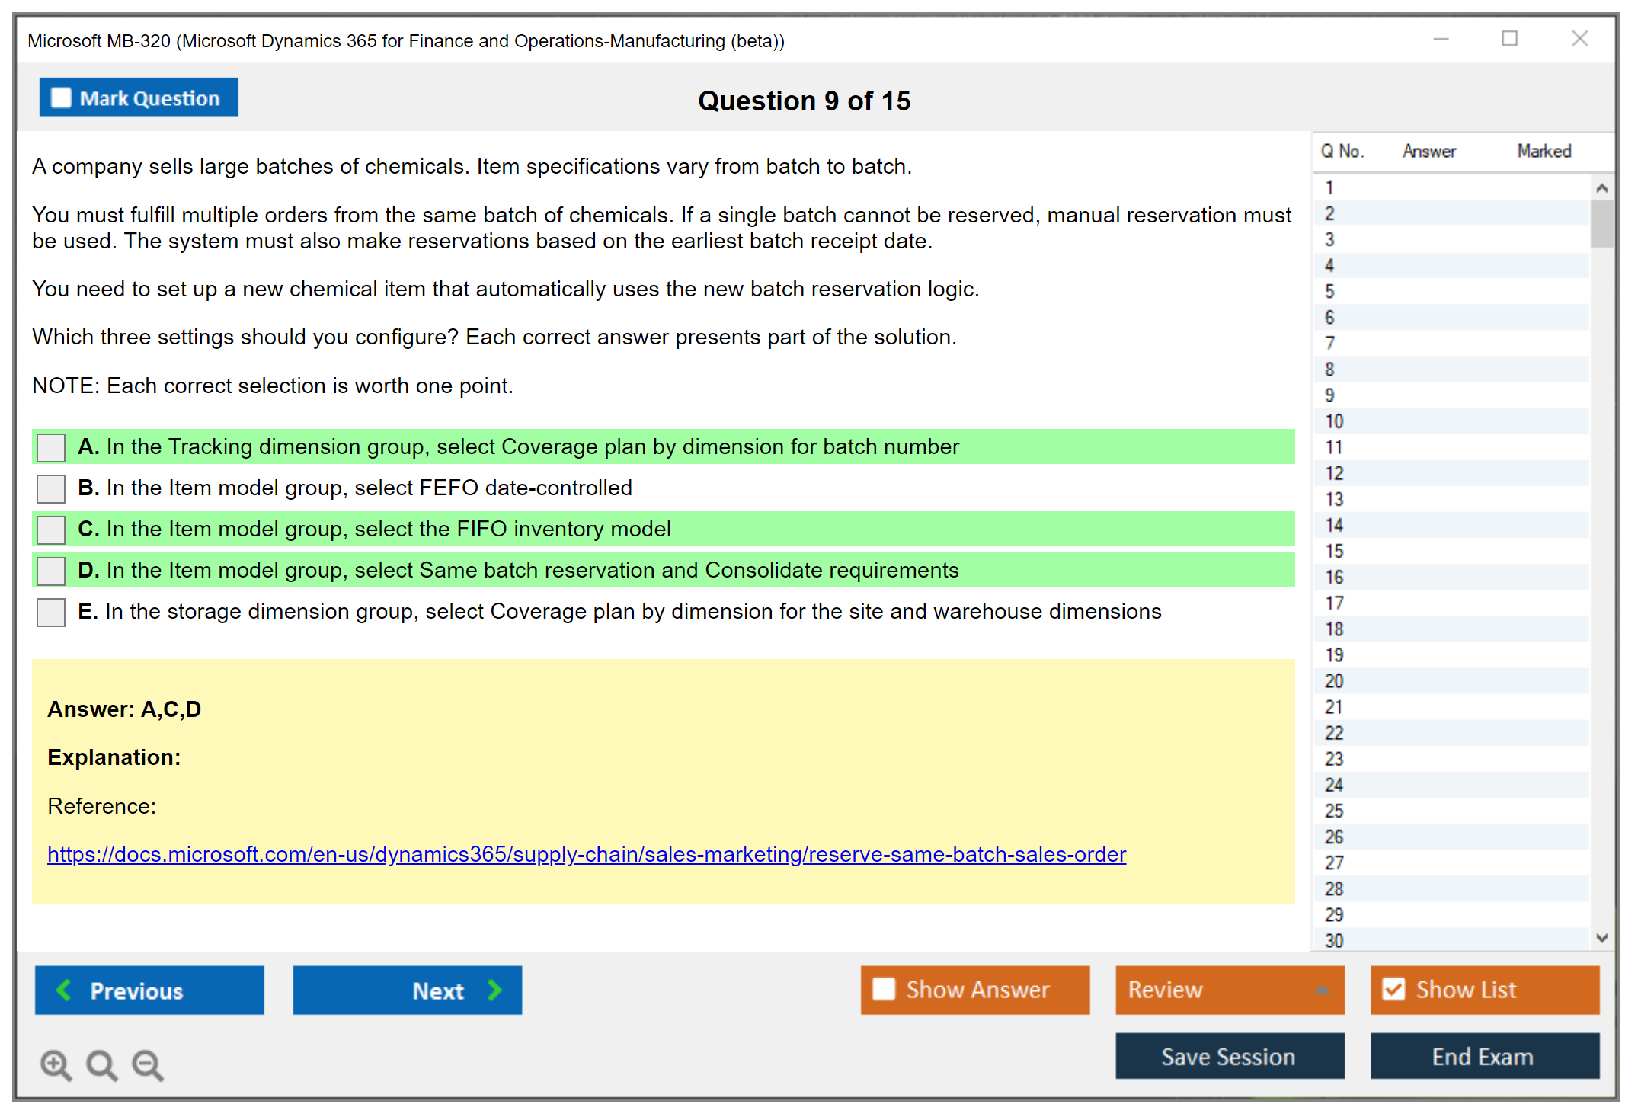Viewport: 1638px width, 1120px height.
Task: Minimize the exam window
Action: [1441, 39]
